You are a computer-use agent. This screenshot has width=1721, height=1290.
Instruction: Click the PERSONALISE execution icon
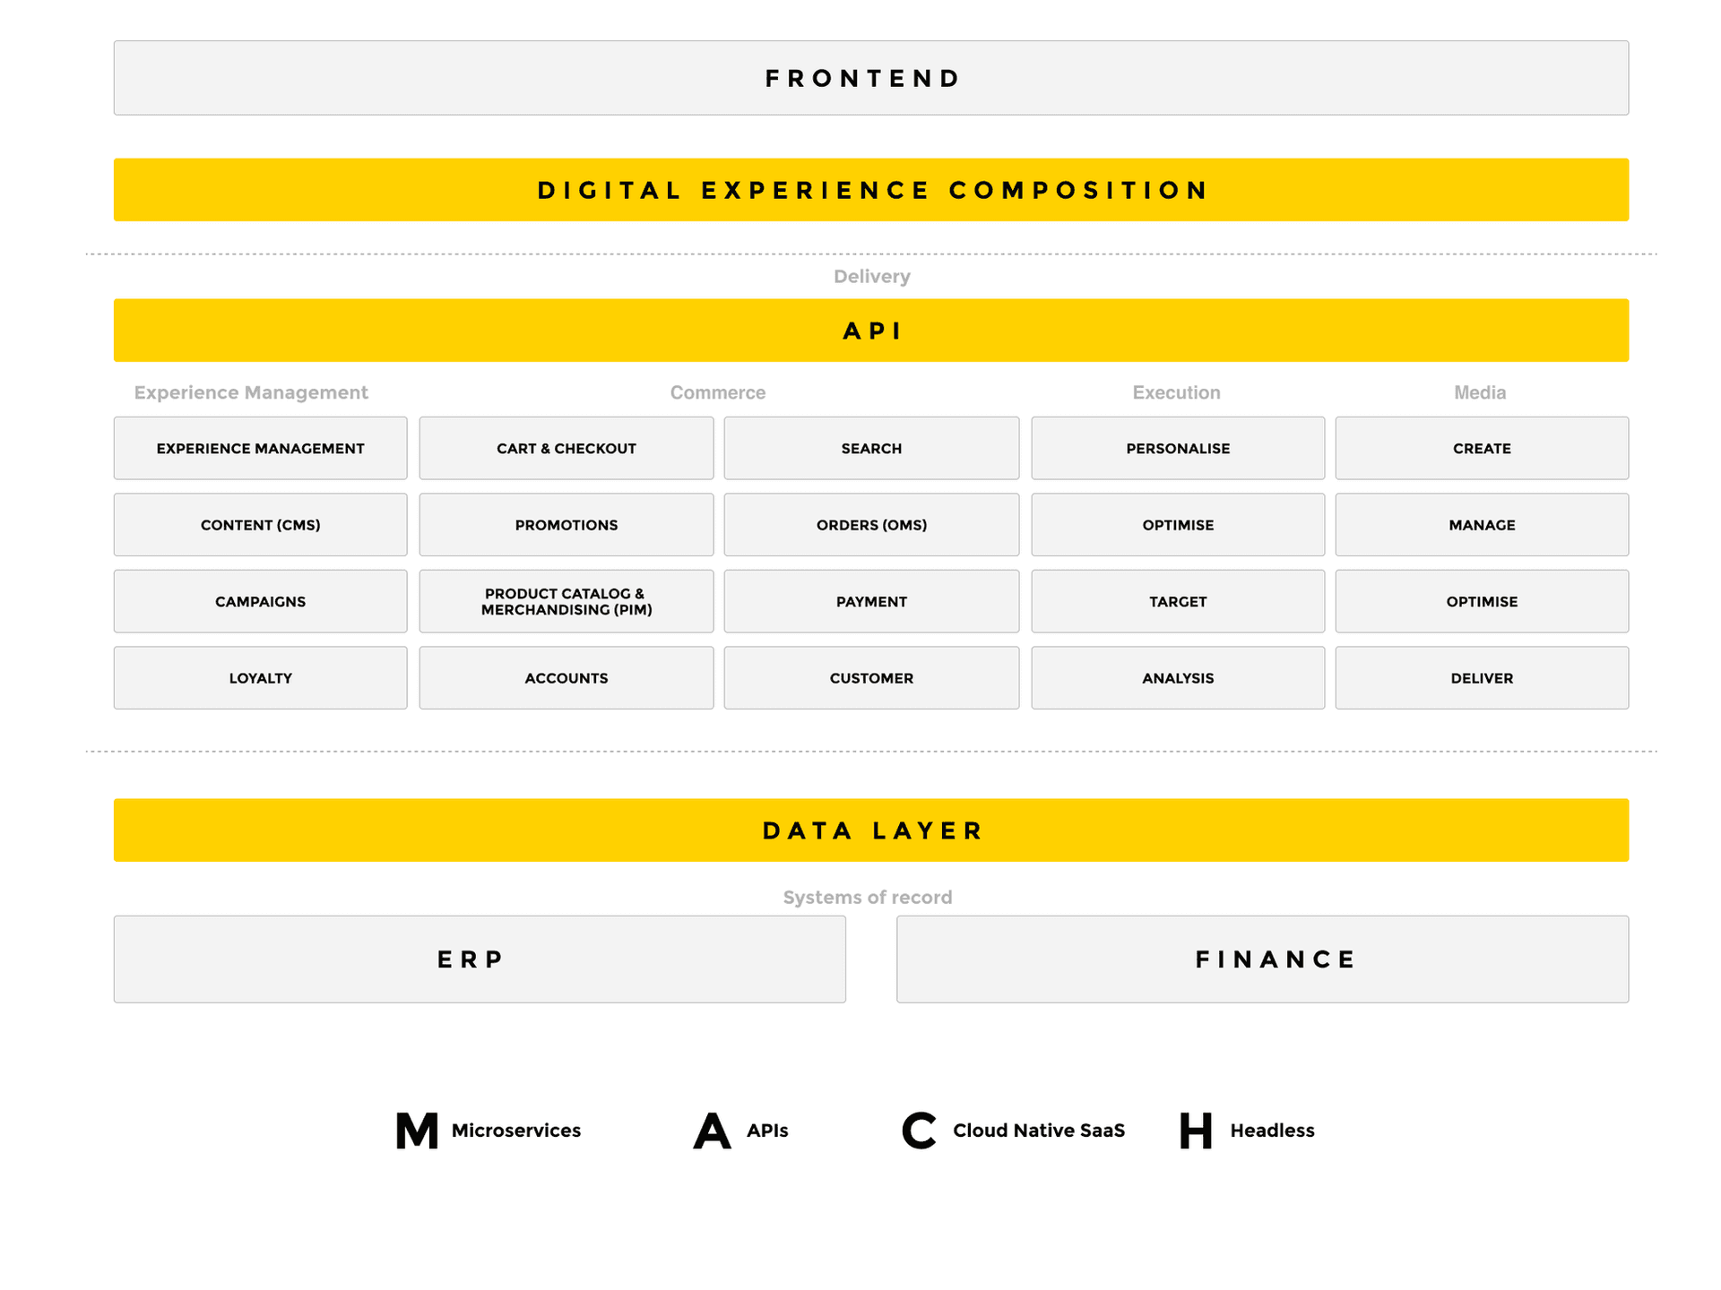1176,447
